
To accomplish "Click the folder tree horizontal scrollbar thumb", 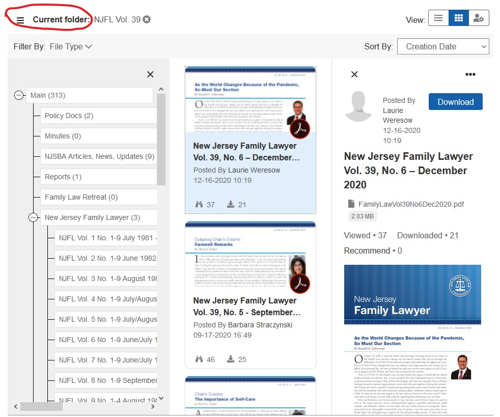I will [41, 406].
